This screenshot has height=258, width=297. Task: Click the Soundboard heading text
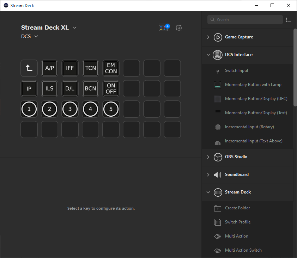(237, 174)
